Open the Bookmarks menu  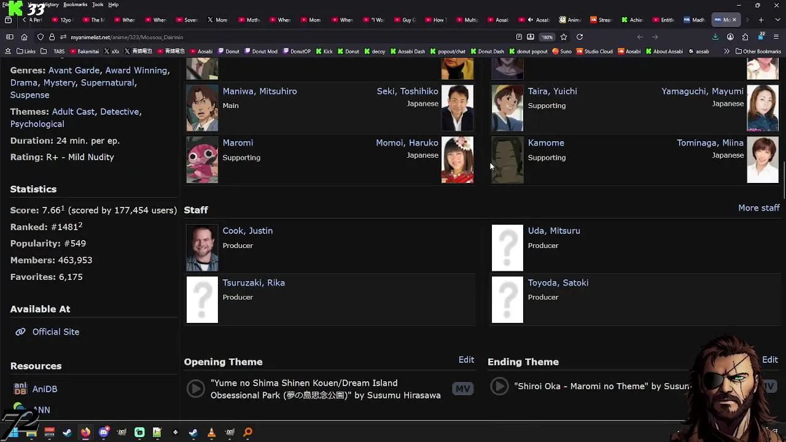pos(76,4)
